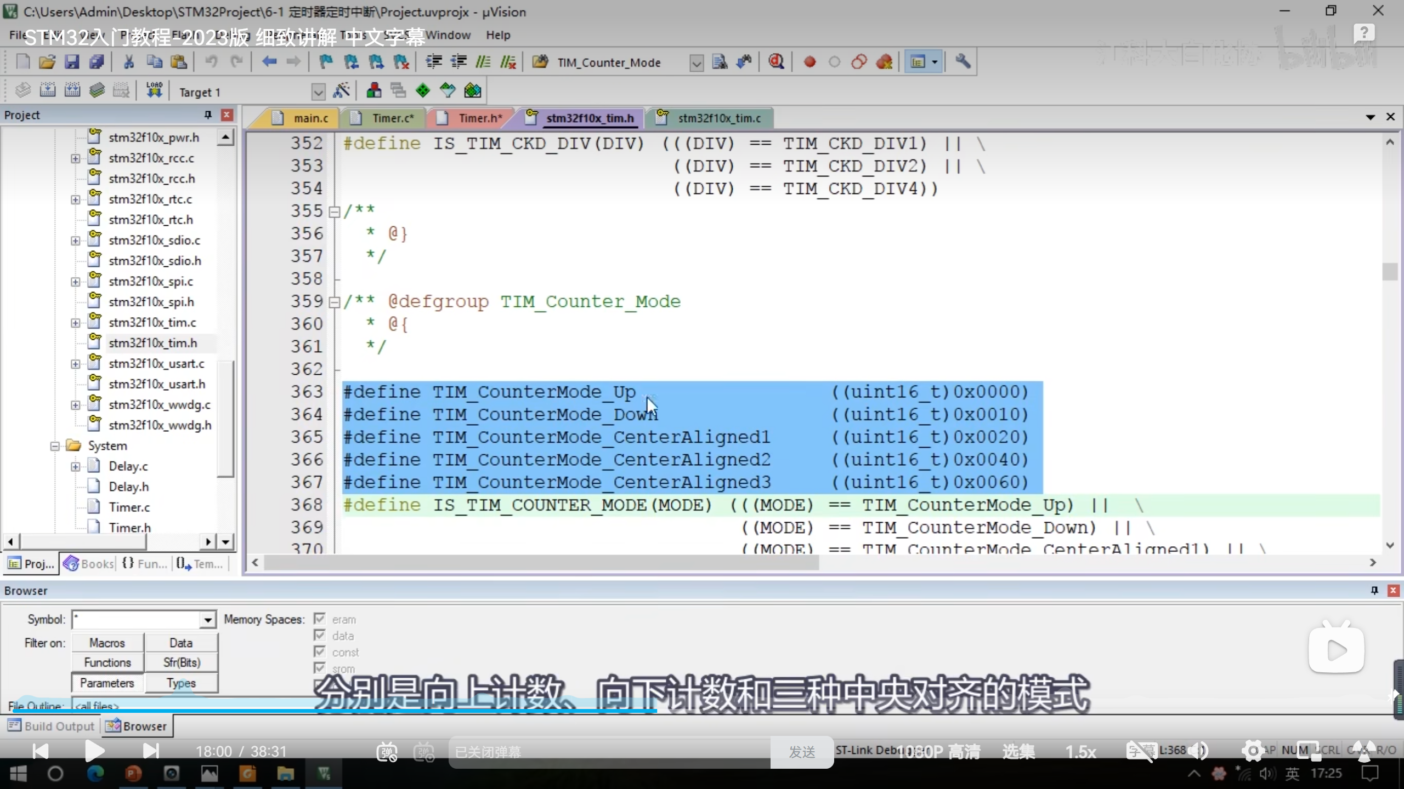Click the Start Debug Session icon
Viewport: 1404px width, 789px height.
tap(776, 62)
